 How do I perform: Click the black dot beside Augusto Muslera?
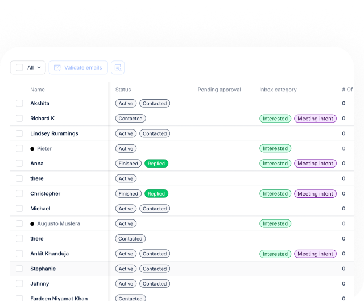(32, 224)
